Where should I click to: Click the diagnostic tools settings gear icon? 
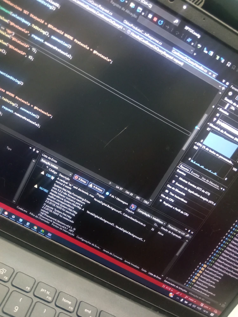[230, 94]
